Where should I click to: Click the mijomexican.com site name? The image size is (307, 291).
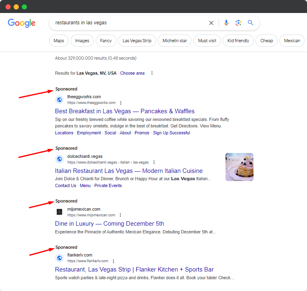(x=84, y=209)
